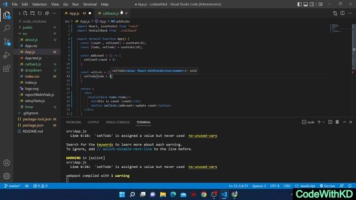Open about.js in the explorer
The image size is (356, 200).
click(x=31, y=39)
